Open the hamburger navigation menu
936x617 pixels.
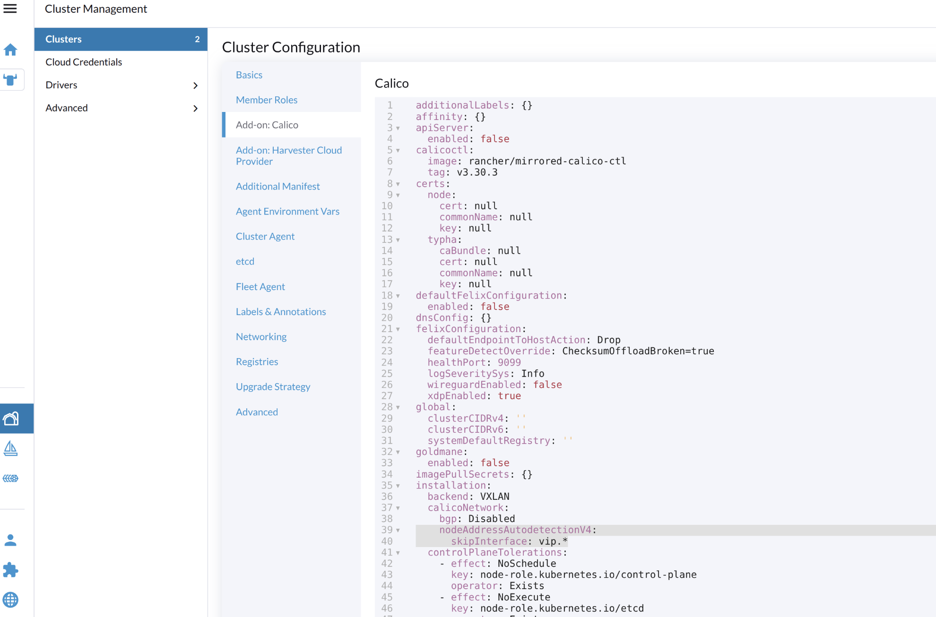point(10,9)
